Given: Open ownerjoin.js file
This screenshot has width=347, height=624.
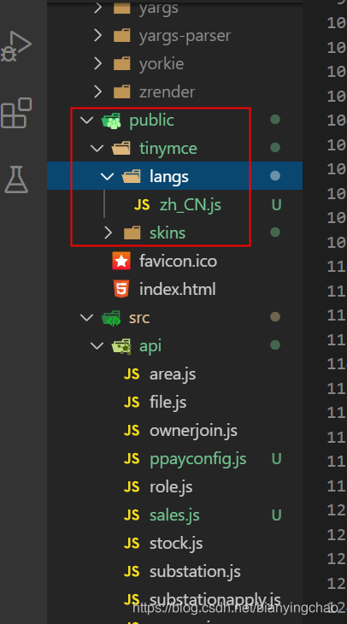Looking at the screenshot, I should click(193, 431).
